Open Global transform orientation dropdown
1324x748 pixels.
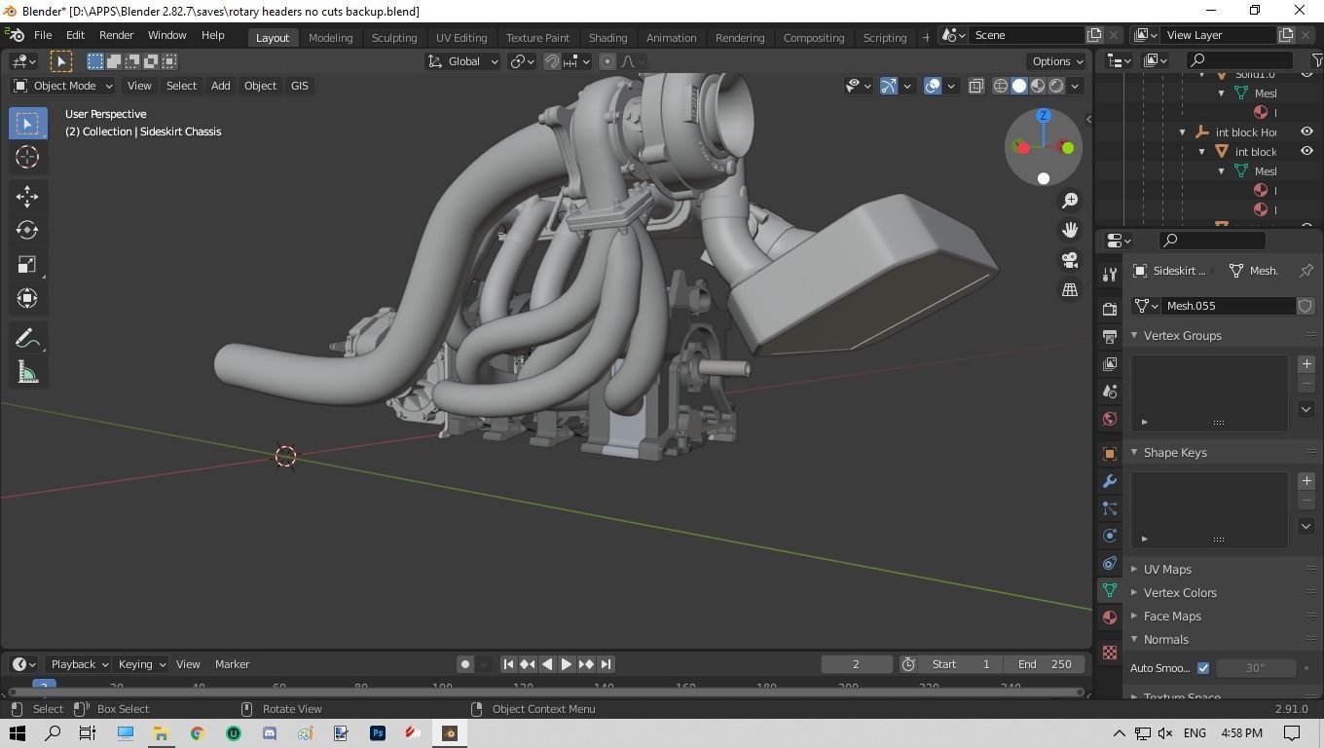coord(462,61)
